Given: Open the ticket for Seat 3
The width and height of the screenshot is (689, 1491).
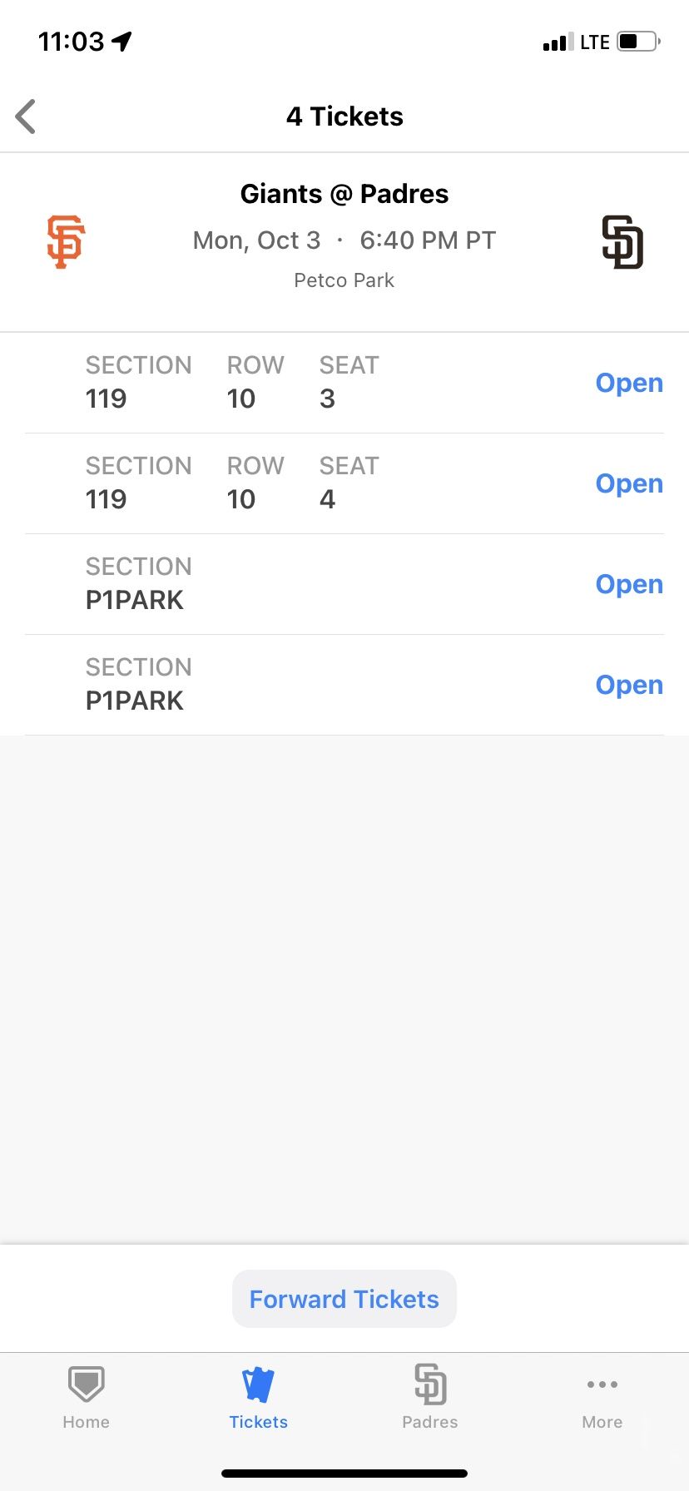Looking at the screenshot, I should coord(629,383).
